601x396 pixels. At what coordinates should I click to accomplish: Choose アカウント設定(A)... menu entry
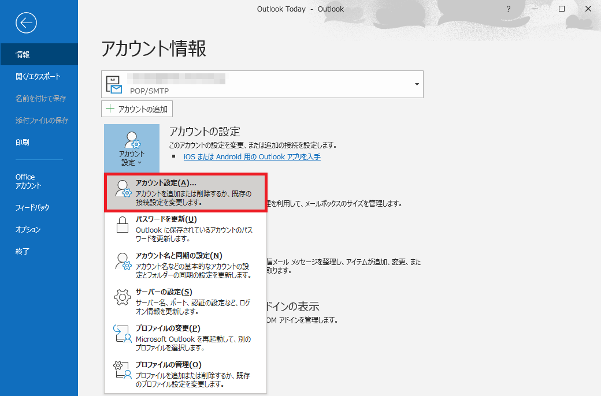pyautogui.click(x=186, y=192)
